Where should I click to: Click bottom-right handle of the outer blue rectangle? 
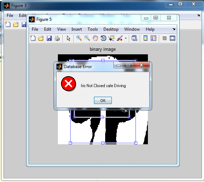136,143
